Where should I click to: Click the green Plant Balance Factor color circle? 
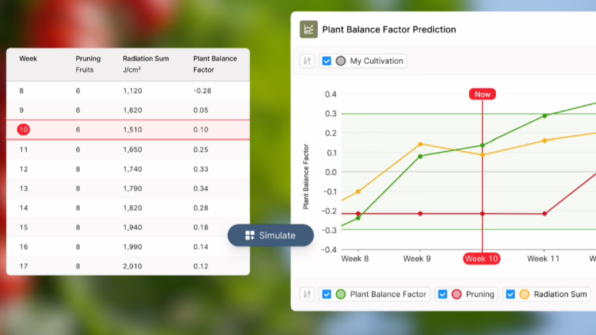click(x=341, y=294)
